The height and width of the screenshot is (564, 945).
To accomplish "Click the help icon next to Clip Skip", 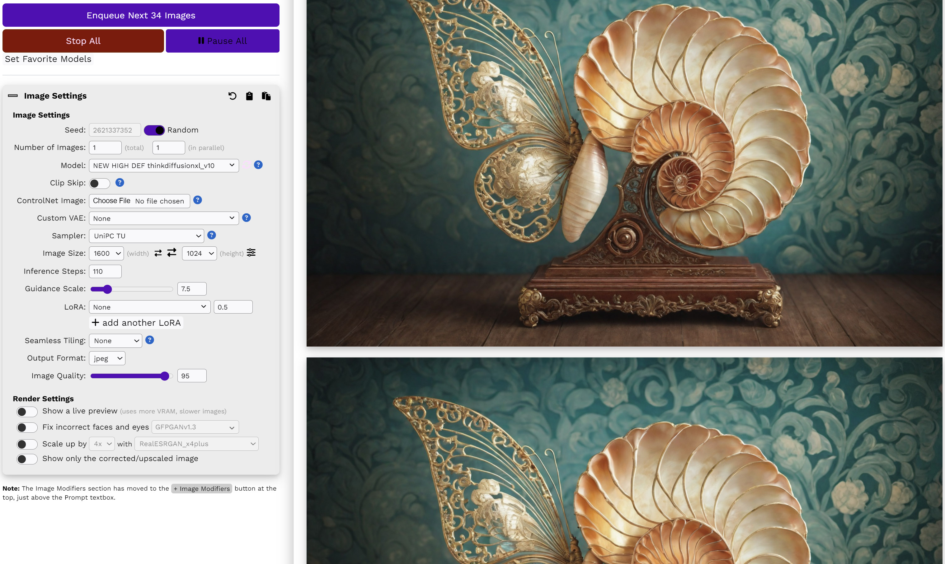I will pyautogui.click(x=120, y=182).
